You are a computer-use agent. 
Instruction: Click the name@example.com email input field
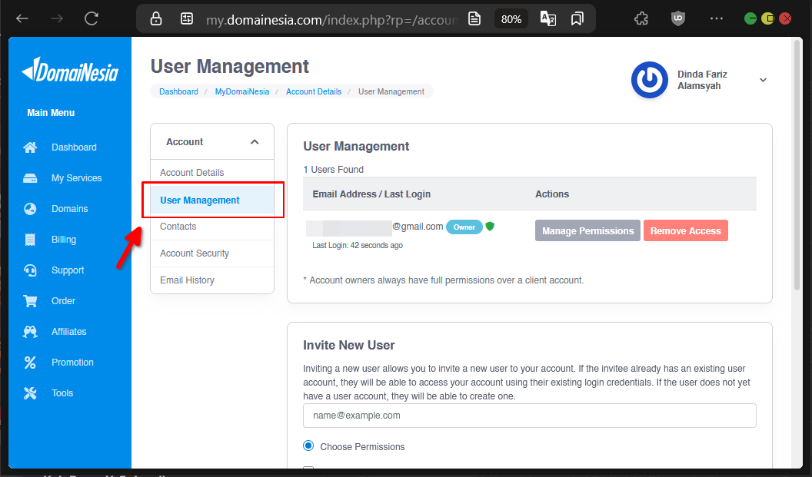pyautogui.click(x=529, y=416)
